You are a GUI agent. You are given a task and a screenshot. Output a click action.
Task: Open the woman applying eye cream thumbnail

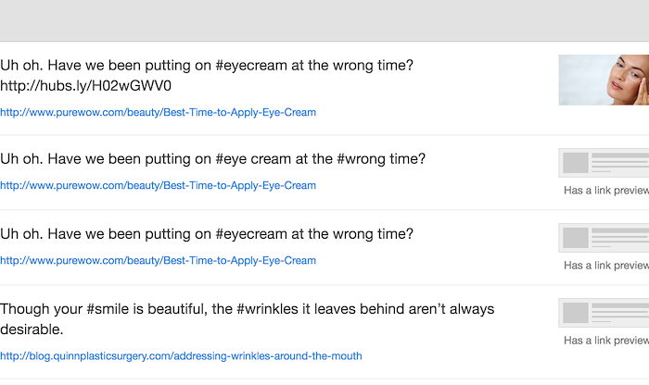tap(604, 80)
